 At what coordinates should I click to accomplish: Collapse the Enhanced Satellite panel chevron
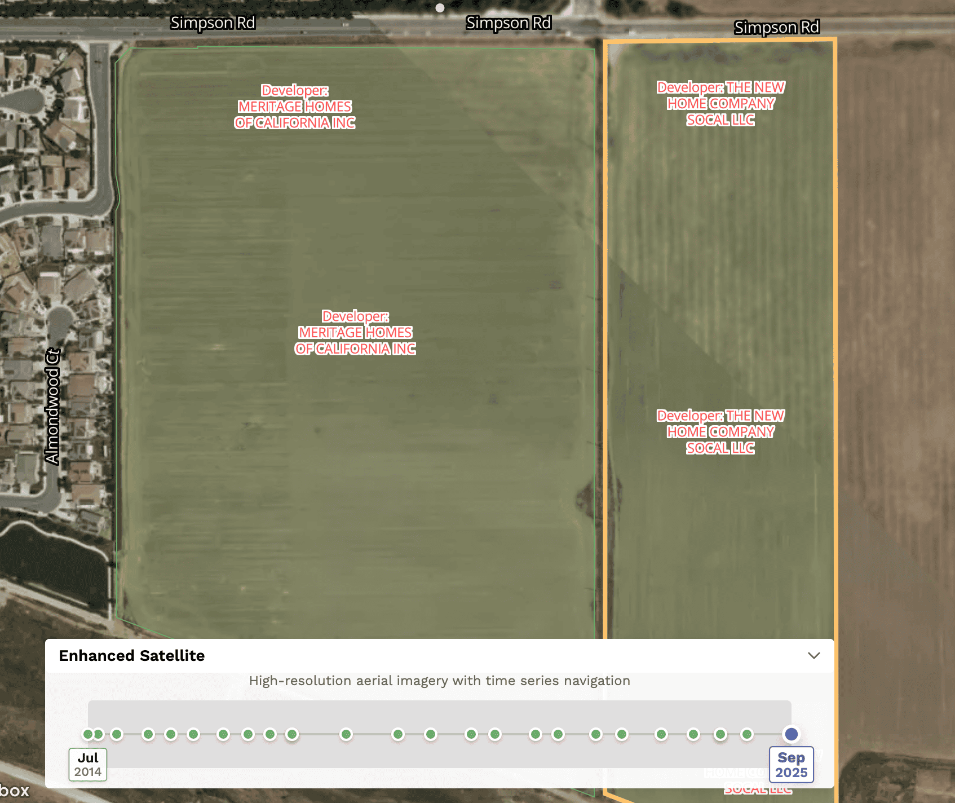tap(813, 655)
